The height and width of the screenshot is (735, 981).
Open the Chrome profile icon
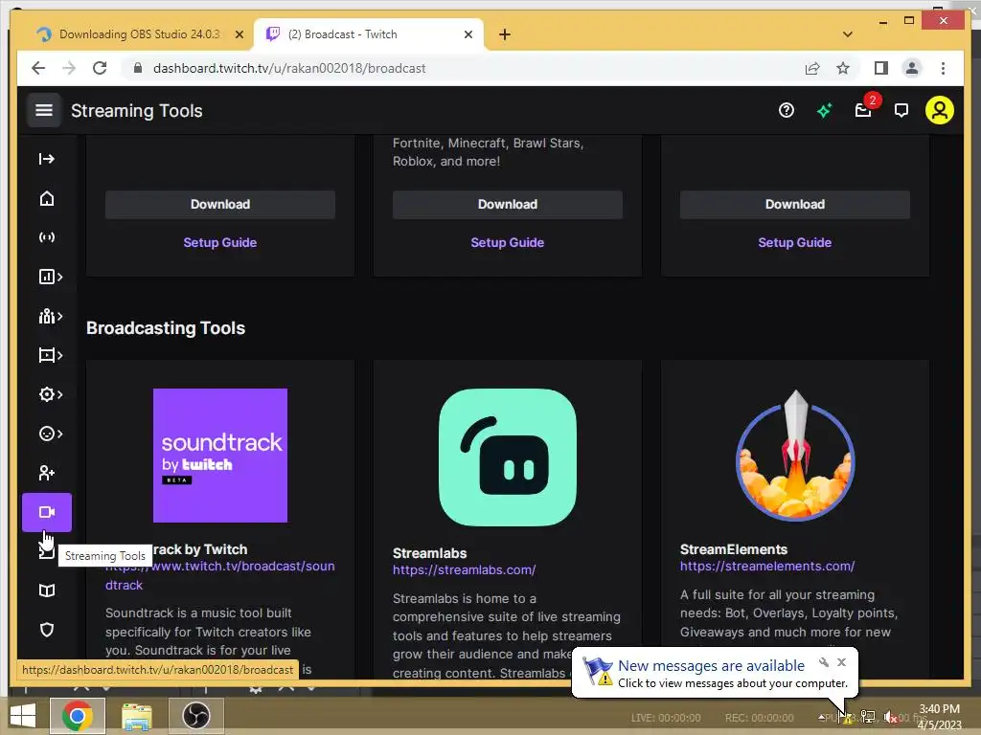[x=912, y=68]
